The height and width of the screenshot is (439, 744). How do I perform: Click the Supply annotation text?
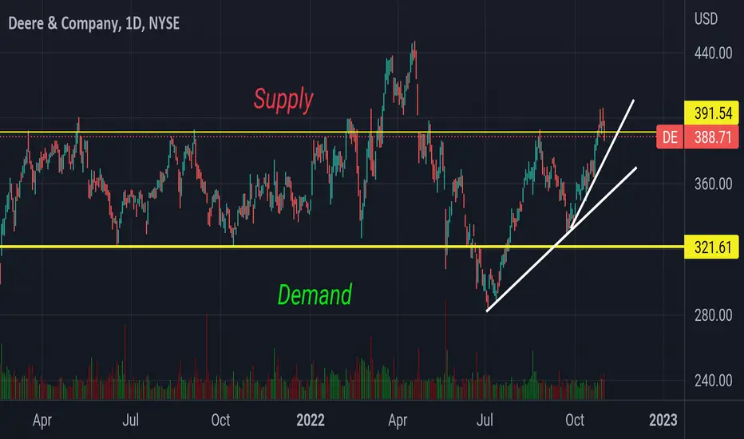(x=283, y=100)
